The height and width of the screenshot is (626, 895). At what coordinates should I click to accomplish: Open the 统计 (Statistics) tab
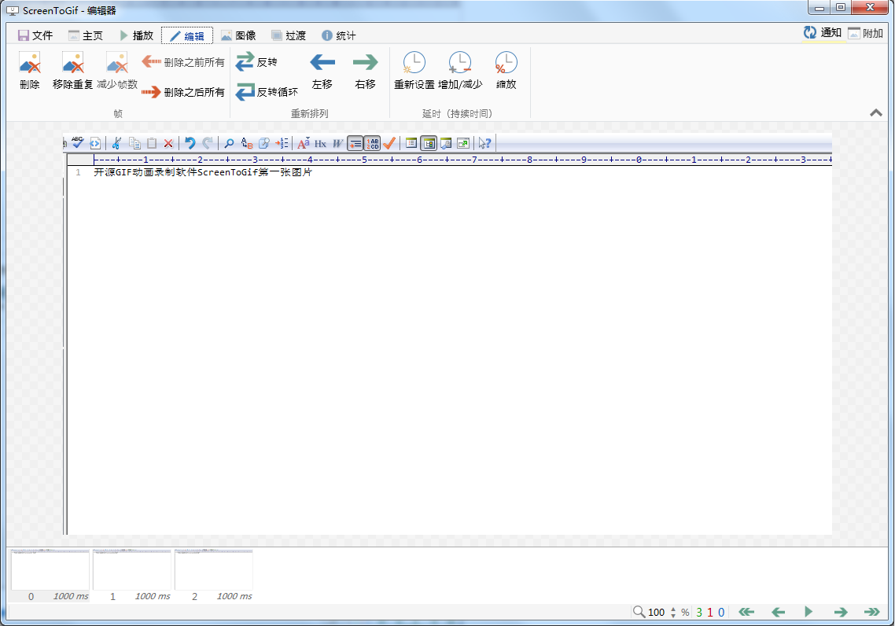pyautogui.click(x=338, y=35)
